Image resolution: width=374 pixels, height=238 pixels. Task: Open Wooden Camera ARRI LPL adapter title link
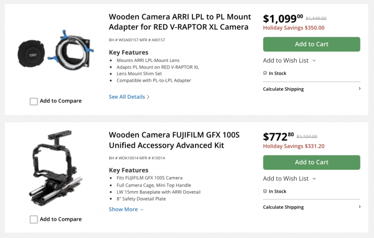coord(178,21)
